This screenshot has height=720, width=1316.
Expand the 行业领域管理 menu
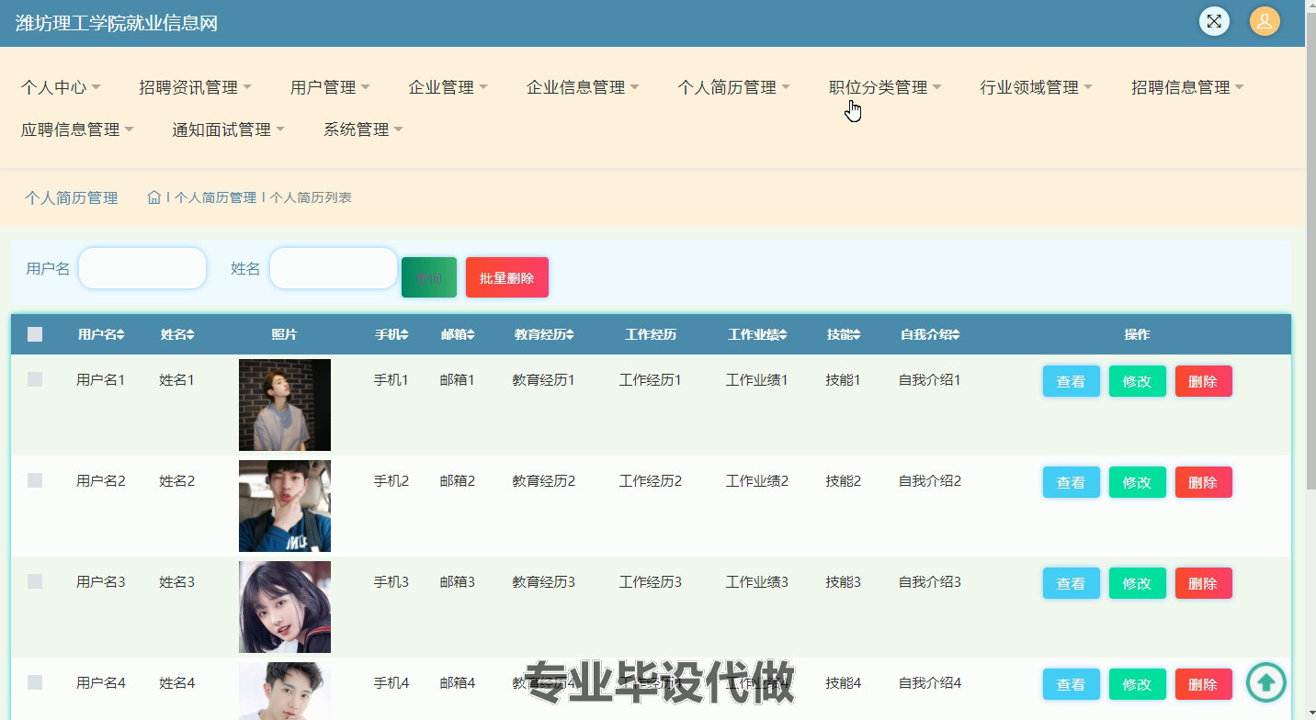coord(1036,87)
